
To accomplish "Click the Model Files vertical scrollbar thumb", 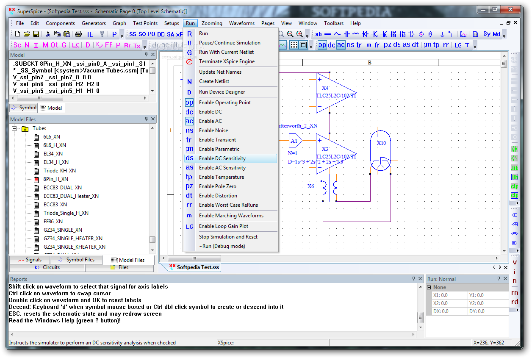I will pyautogui.click(x=152, y=239).
